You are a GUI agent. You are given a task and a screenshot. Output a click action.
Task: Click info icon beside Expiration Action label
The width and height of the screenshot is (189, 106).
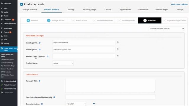click(42, 104)
